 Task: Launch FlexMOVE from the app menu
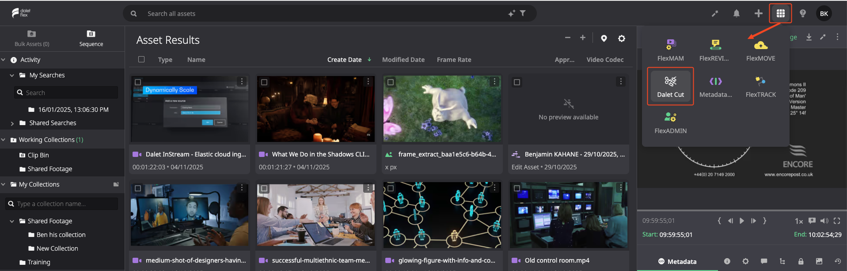point(760,50)
